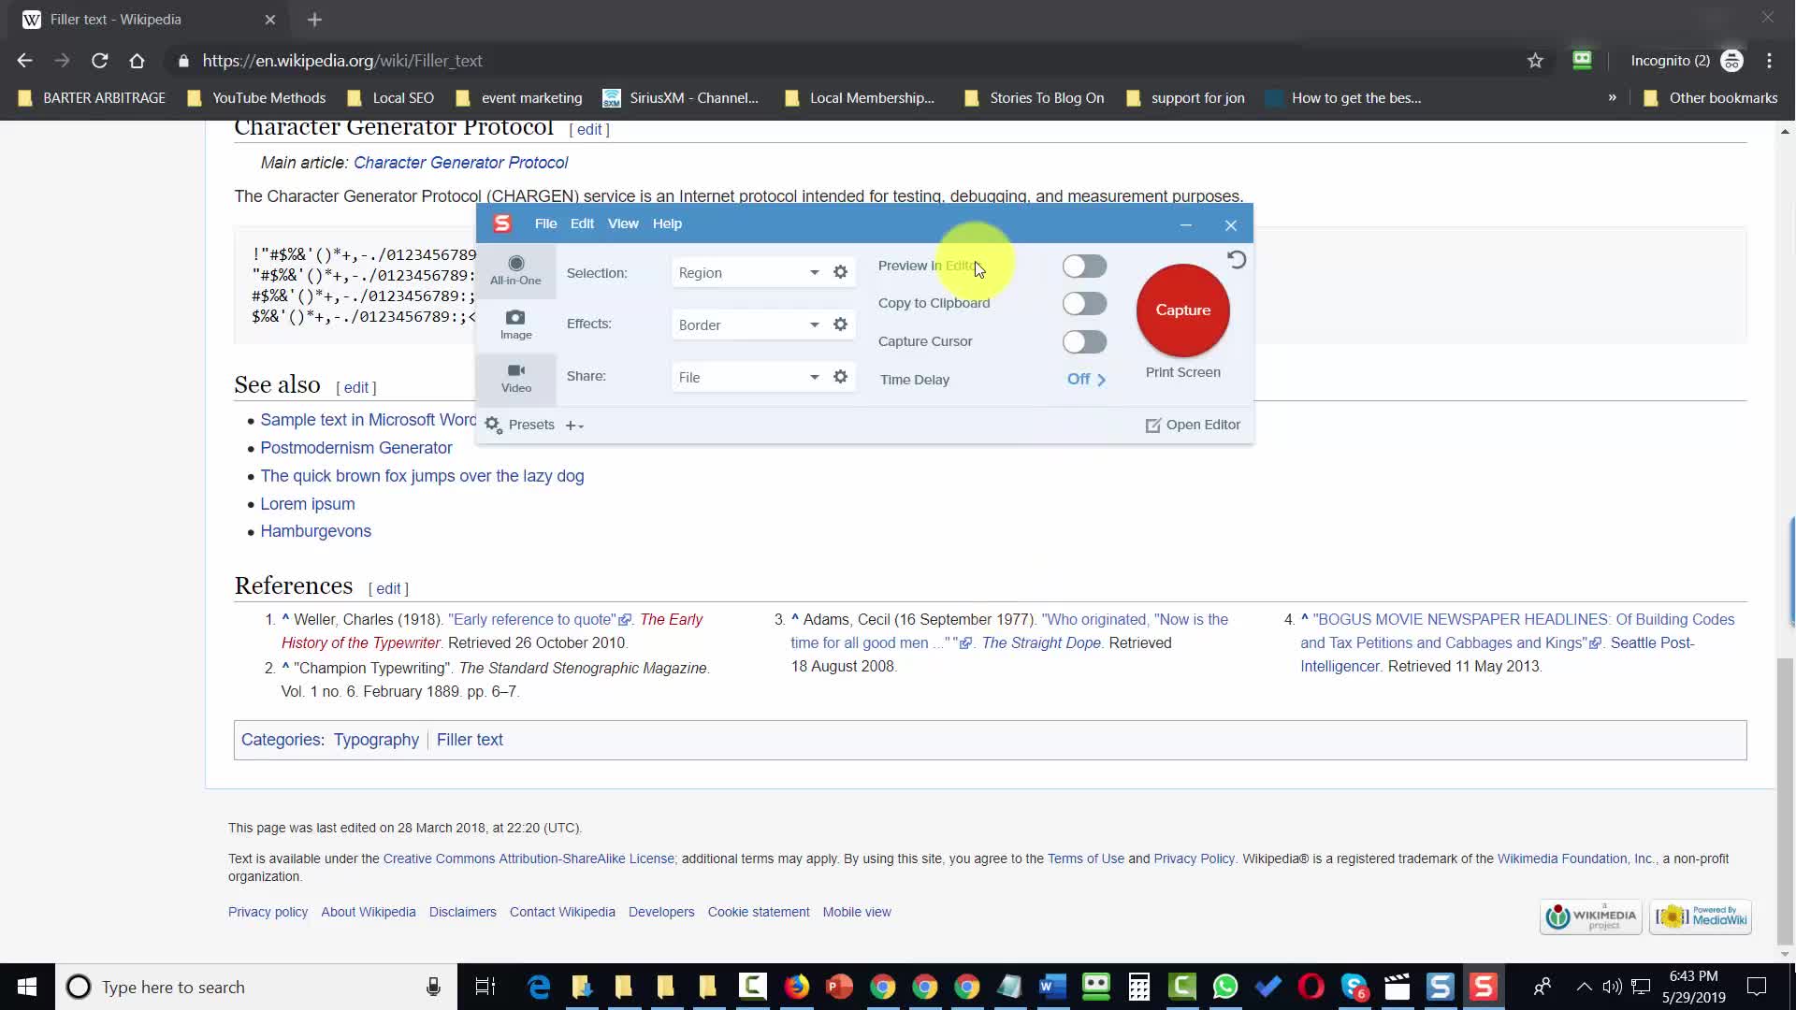Edit the See also section

pos(356,387)
